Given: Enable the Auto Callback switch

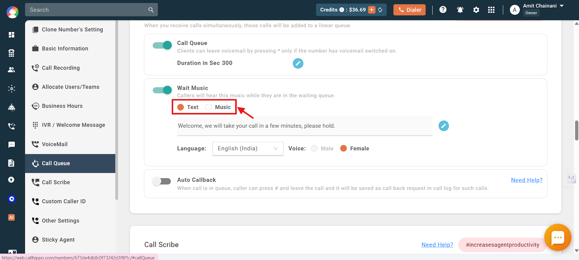Looking at the screenshot, I should click(x=161, y=181).
